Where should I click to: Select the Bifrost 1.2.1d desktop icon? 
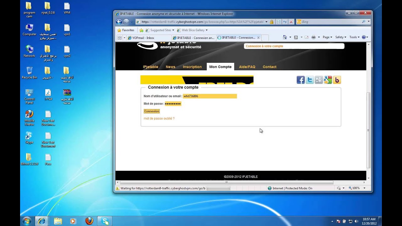point(29,159)
